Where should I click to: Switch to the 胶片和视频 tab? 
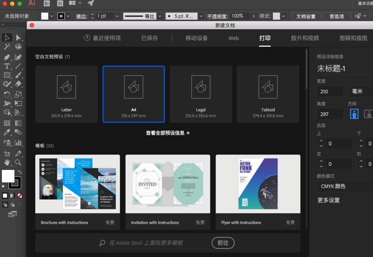[x=305, y=38]
